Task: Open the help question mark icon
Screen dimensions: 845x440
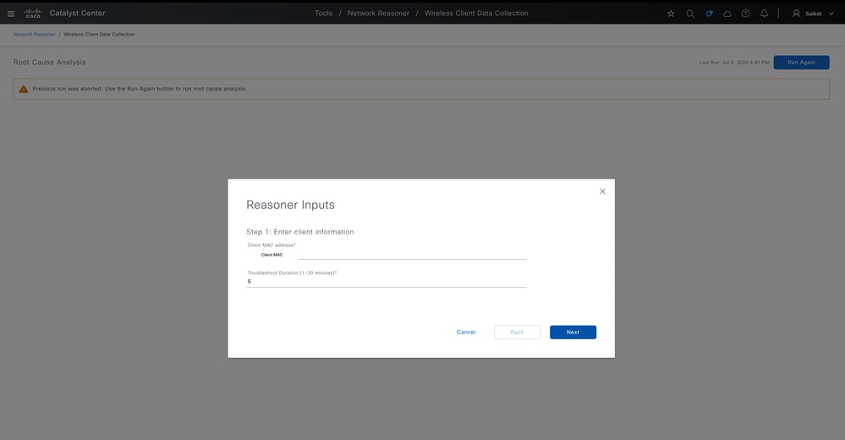Action: point(745,14)
